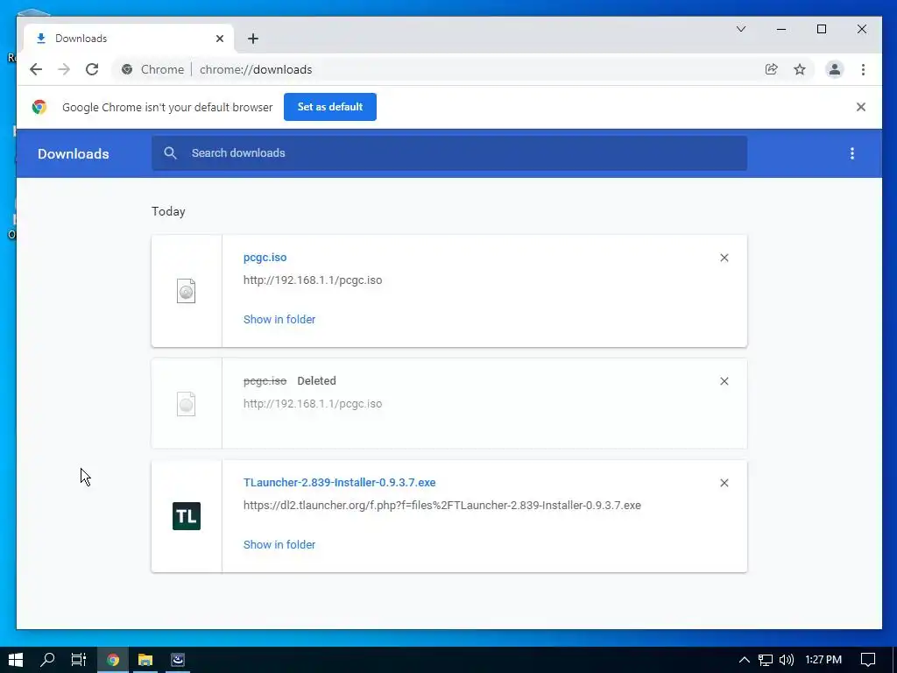897x673 pixels.
Task: Open the Chrome profile avatar
Action: [x=835, y=69]
